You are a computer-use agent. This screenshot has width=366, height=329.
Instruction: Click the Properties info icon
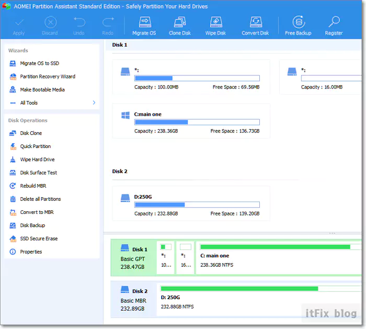pyautogui.click(x=13, y=252)
